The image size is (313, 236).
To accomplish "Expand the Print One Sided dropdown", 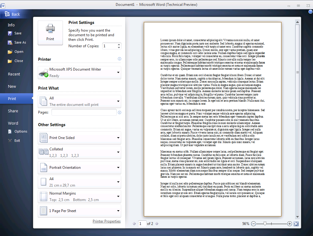I will pyautogui.click(x=118, y=138).
